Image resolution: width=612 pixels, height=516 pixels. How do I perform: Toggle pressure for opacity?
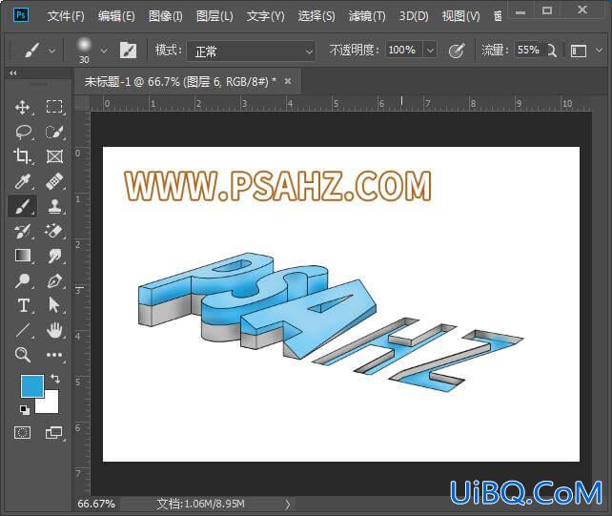pos(457,51)
